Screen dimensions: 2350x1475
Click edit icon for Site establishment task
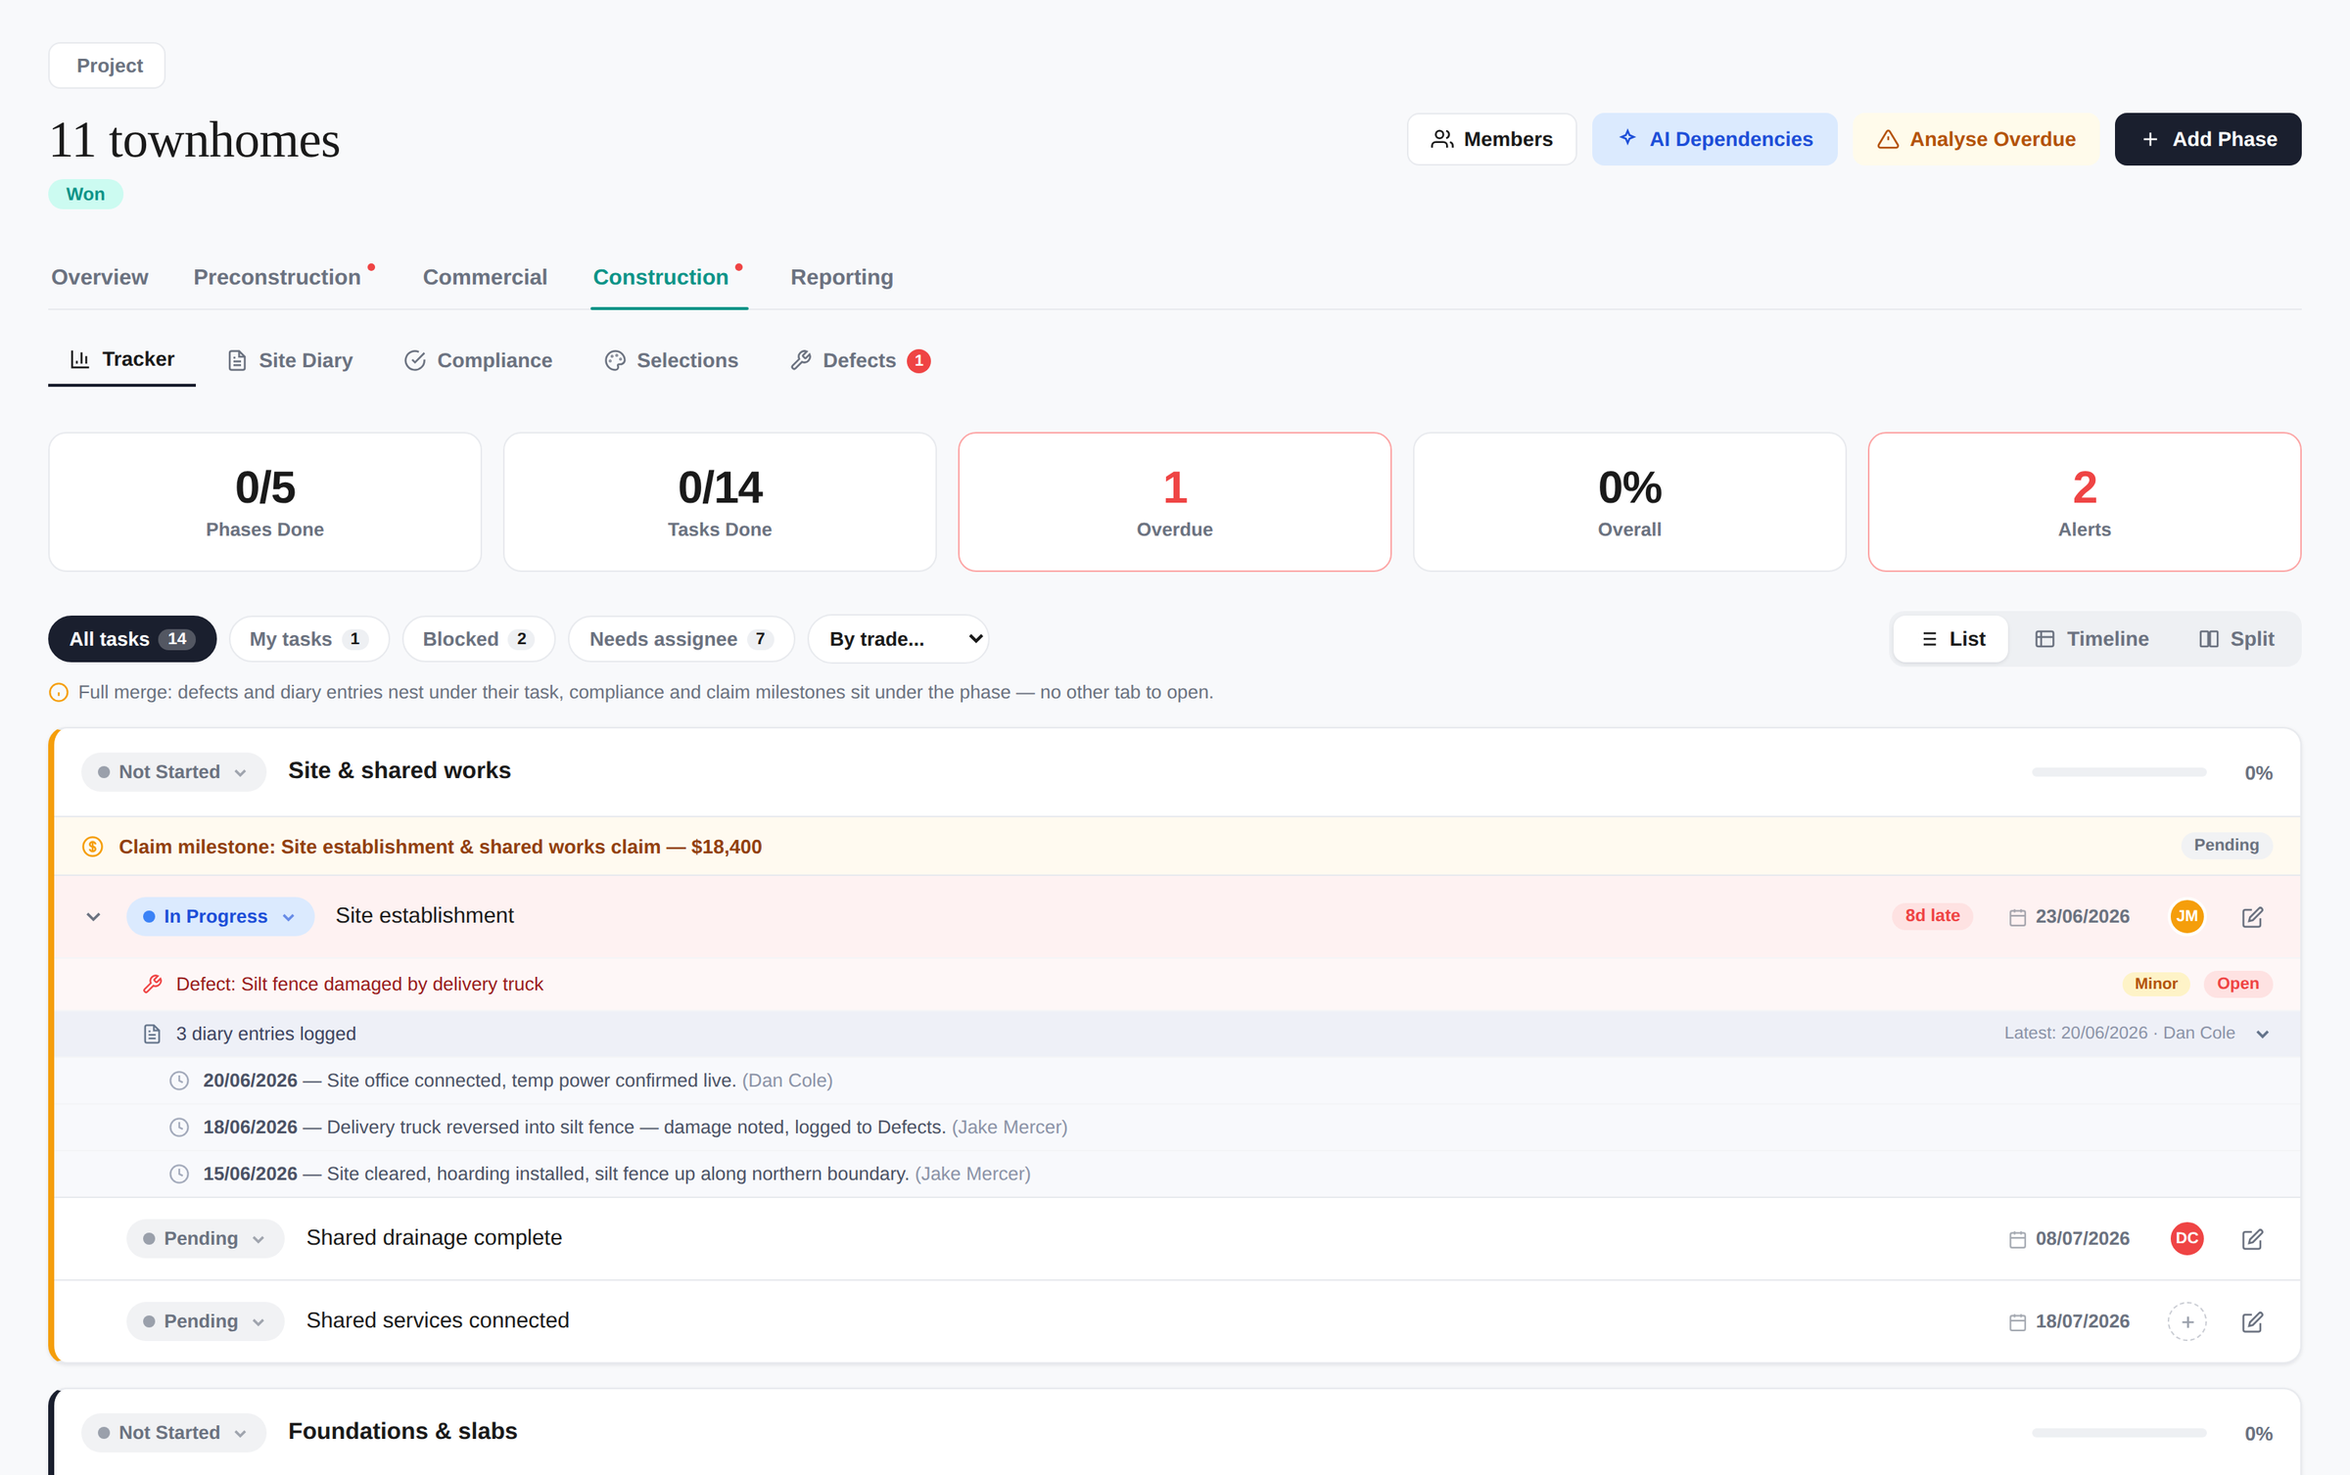2252,916
